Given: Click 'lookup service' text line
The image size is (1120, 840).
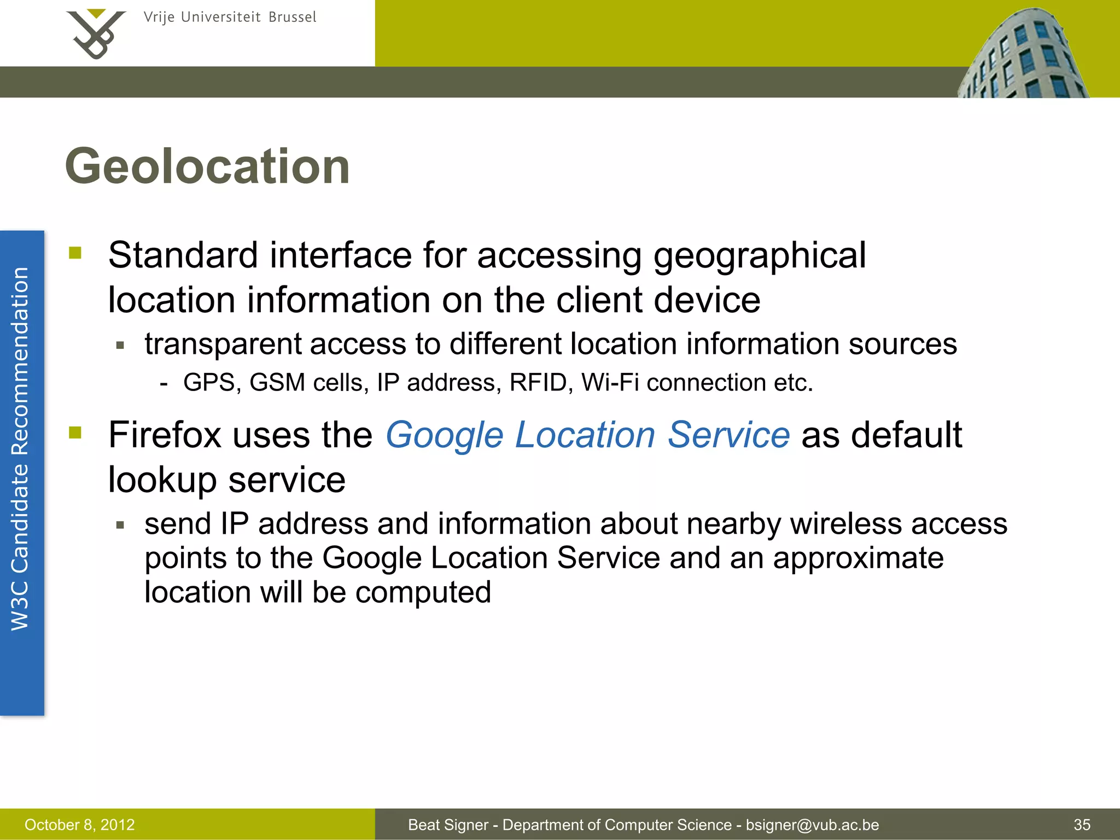Looking at the screenshot, I should (x=227, y=481).
